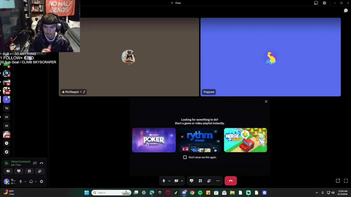
Task: Open Soundboard in bottom-left voice panel
Action: pos(40,171)
